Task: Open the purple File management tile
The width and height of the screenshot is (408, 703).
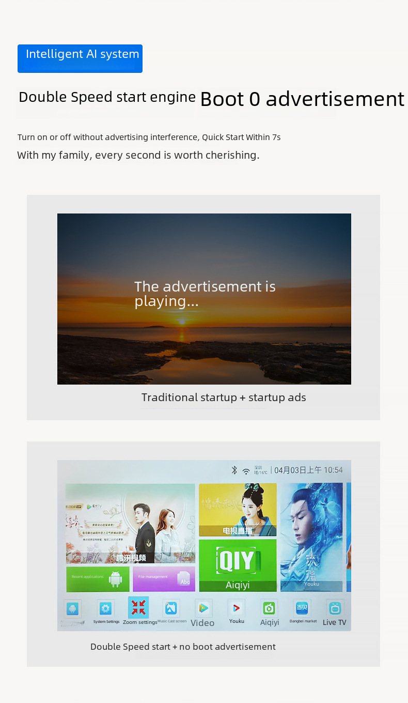Action: coord(164,579)
